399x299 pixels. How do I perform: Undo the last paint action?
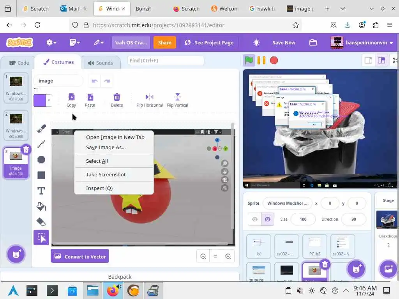point(95,81)
